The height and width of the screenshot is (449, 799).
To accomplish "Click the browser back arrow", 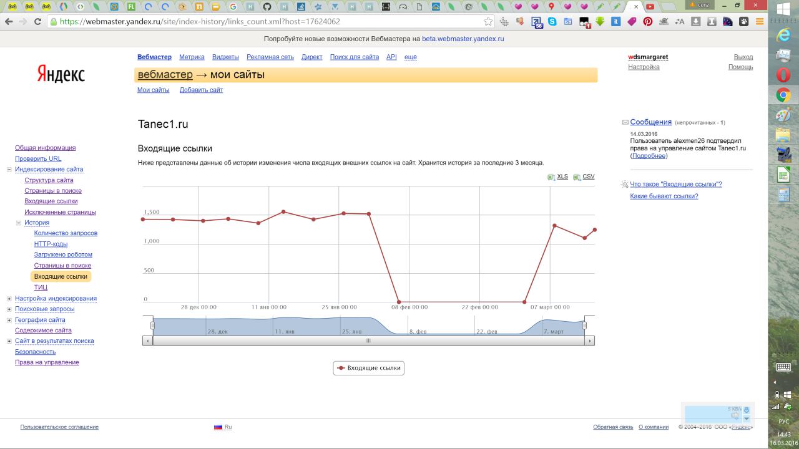I will tap(8, 21).
